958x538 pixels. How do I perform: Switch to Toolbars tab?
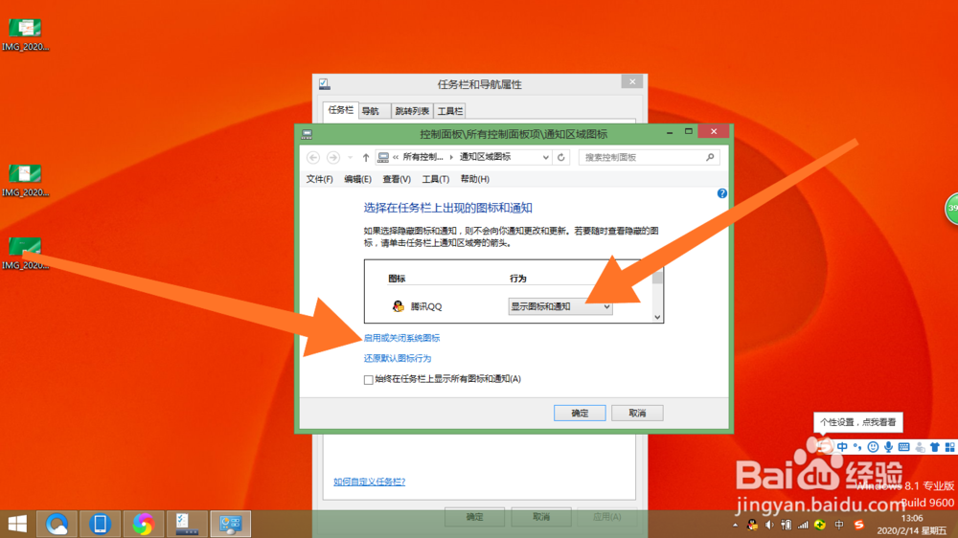(x=449, y=110)
